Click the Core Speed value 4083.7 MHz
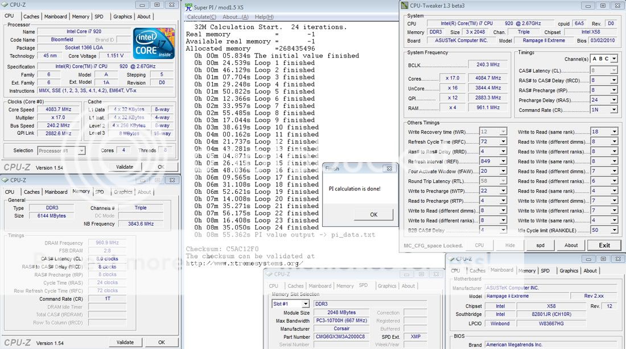The image size is (626, 349). coord(58,109)
